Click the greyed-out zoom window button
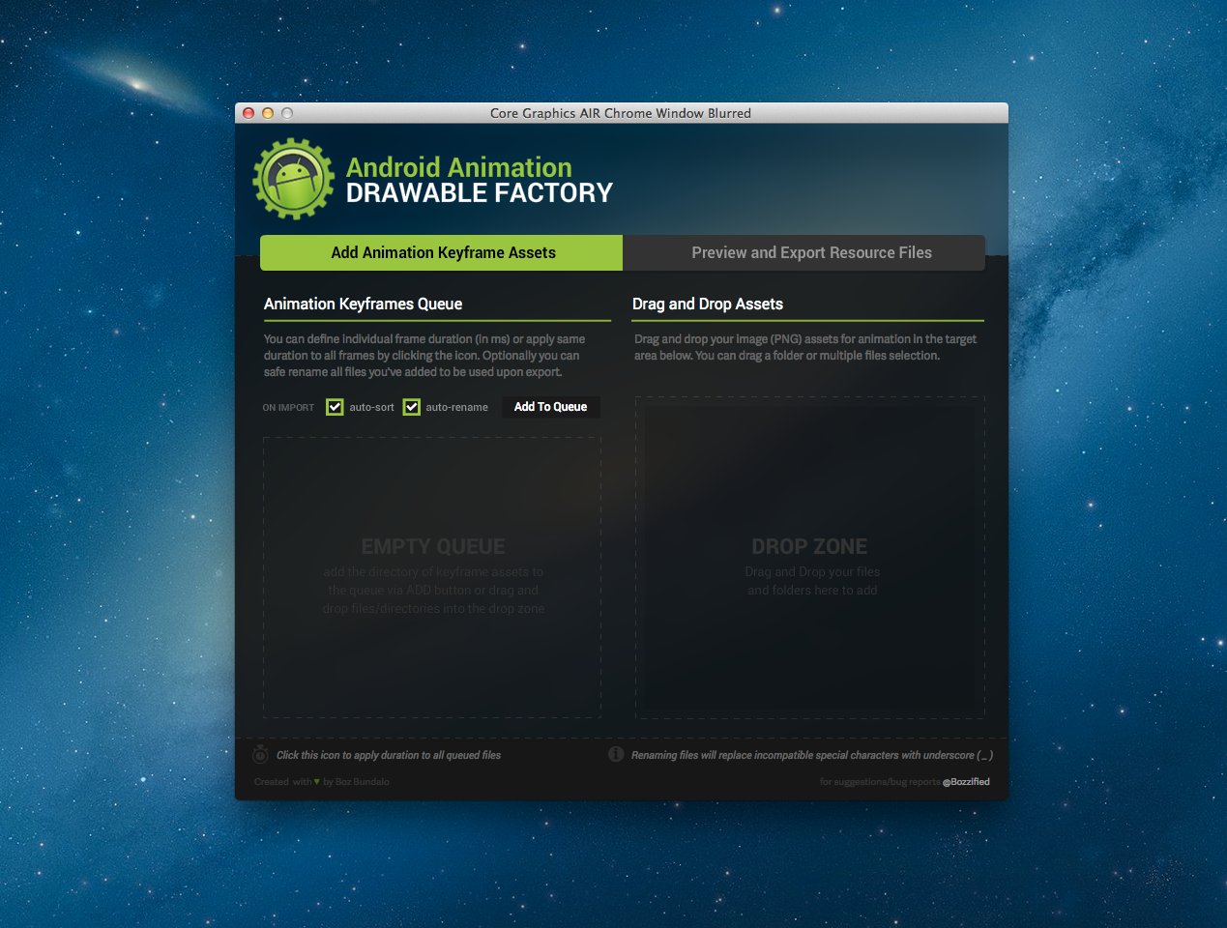This screenshot has height=928, width=1227. (287, 113)
